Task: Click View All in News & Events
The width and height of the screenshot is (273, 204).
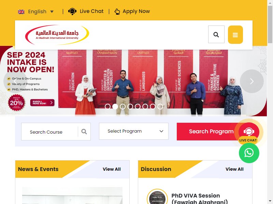Action: (x=112, y=169)
